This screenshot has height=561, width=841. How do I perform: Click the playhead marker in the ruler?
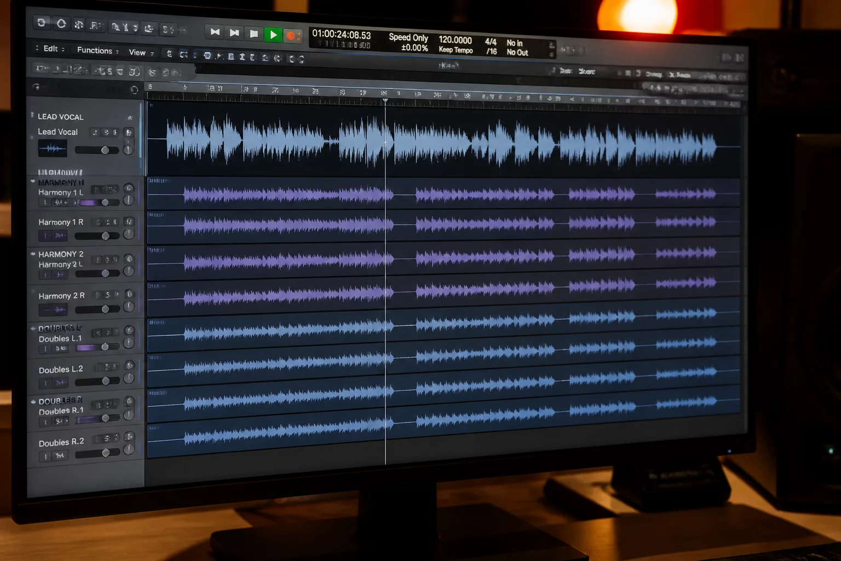(385, 101)
